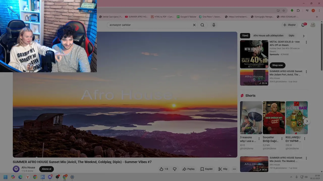Open the Windows Start menu
The image size is (323, 181).
click(x=5, y=177)
